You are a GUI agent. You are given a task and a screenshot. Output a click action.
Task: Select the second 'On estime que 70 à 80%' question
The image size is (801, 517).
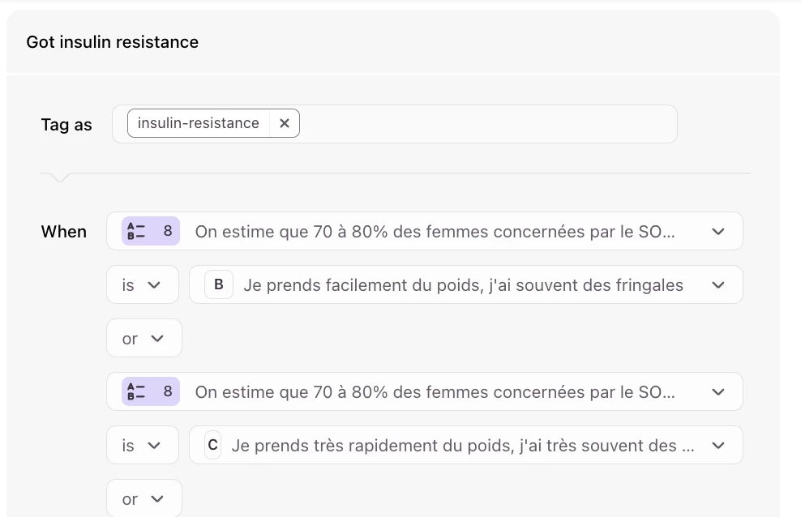(x=435, y=392)
